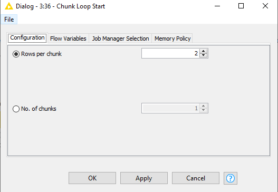Screen dimensions: 278x192
Task: Click the up arrow of No. of chunks spinner
Action: click(204, 106)
